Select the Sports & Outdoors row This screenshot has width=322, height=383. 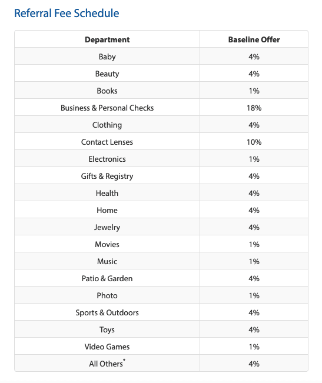coord(161,312)
